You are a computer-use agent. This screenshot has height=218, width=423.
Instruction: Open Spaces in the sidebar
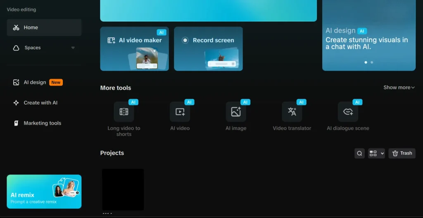click(44, 48)
